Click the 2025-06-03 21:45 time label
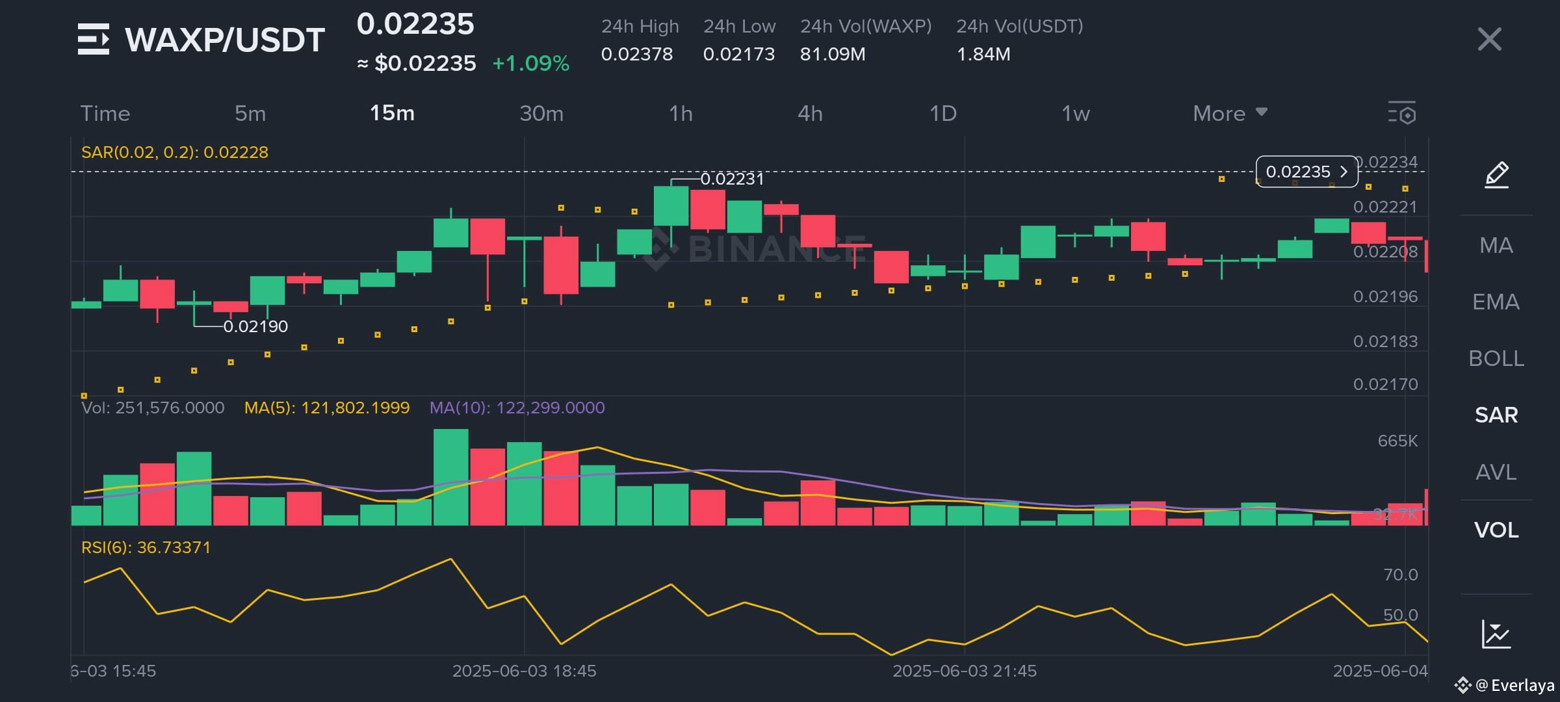The width and height of the screenshot is (1560, 702). point(965,671)
